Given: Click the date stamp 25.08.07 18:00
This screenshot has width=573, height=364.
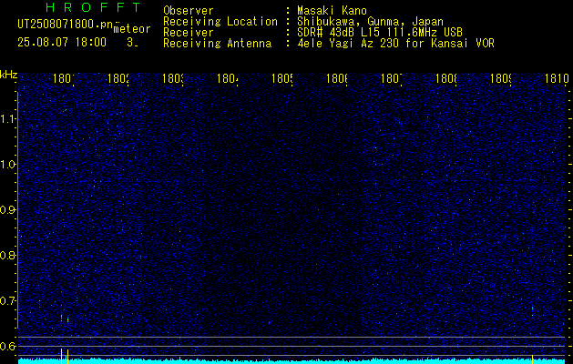Looking at the screenshot, I should pos(62,43).
